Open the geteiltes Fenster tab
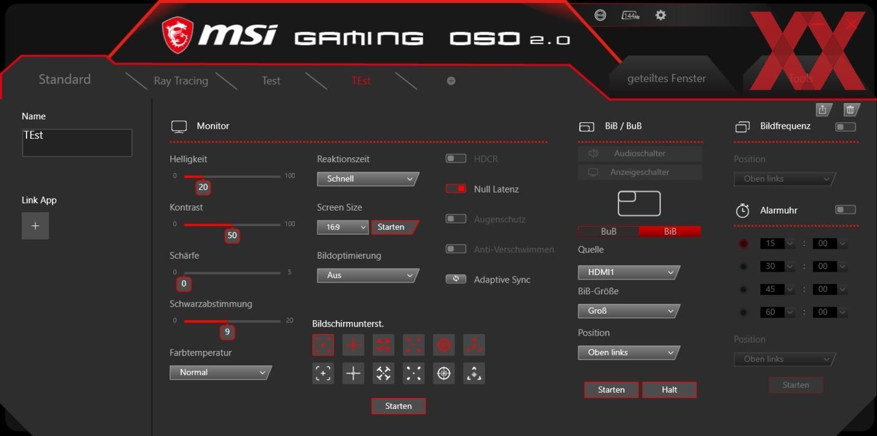 coord(667,79)
